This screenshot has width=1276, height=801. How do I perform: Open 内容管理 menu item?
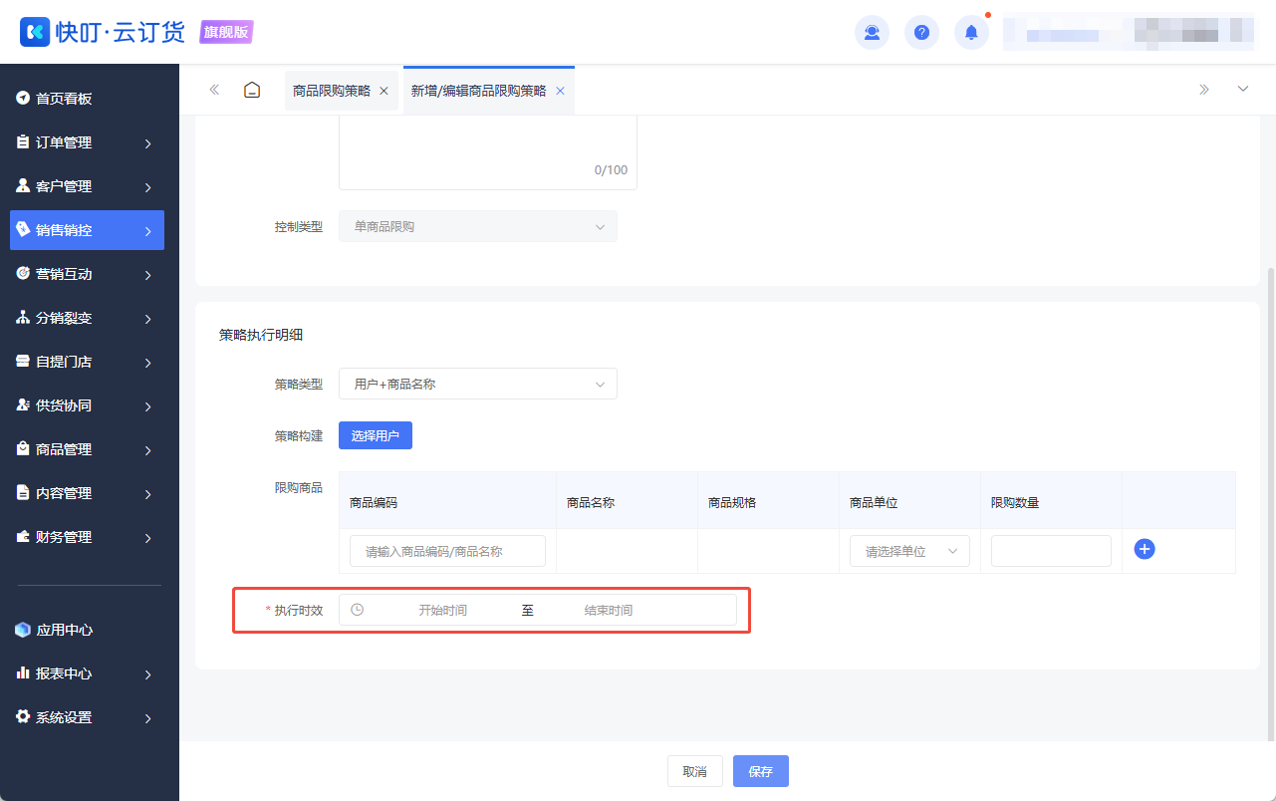pos(87,493)
